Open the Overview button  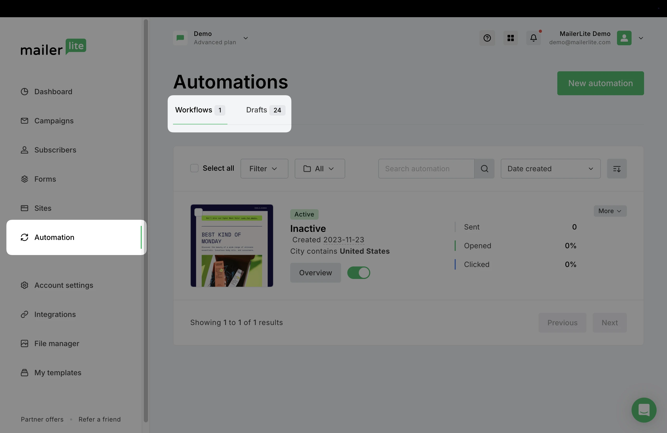pos(315,273)
